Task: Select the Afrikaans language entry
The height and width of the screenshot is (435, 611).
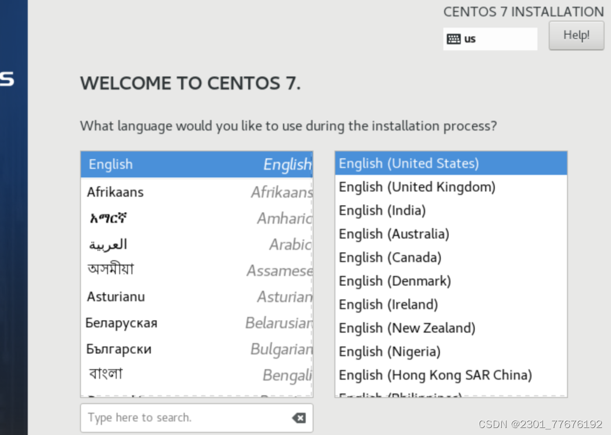Action: [116, 192]
